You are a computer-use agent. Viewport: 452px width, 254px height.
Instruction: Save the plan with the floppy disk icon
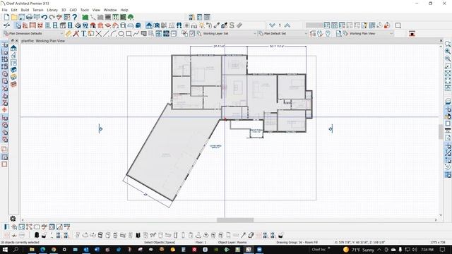point(21,17)
